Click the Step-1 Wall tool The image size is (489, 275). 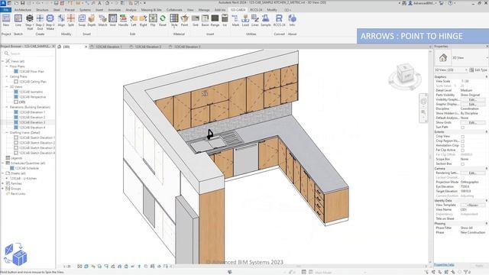[x=30, y=22]
